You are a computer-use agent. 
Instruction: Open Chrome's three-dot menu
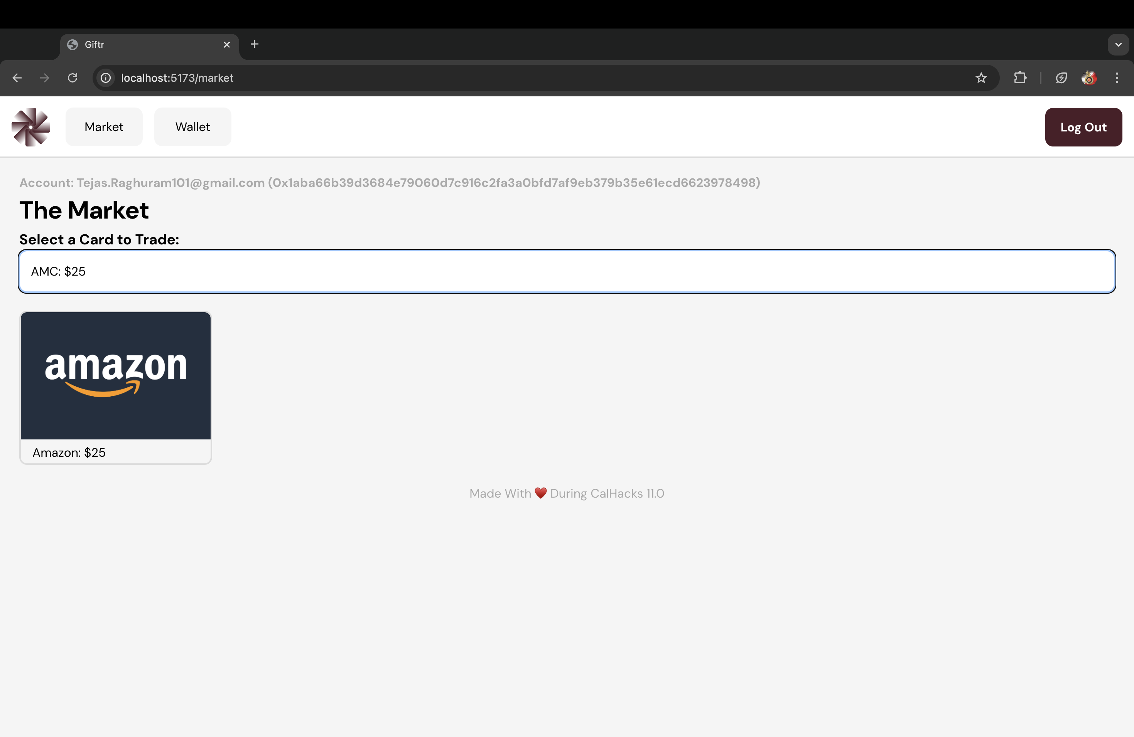(1117, 77)
